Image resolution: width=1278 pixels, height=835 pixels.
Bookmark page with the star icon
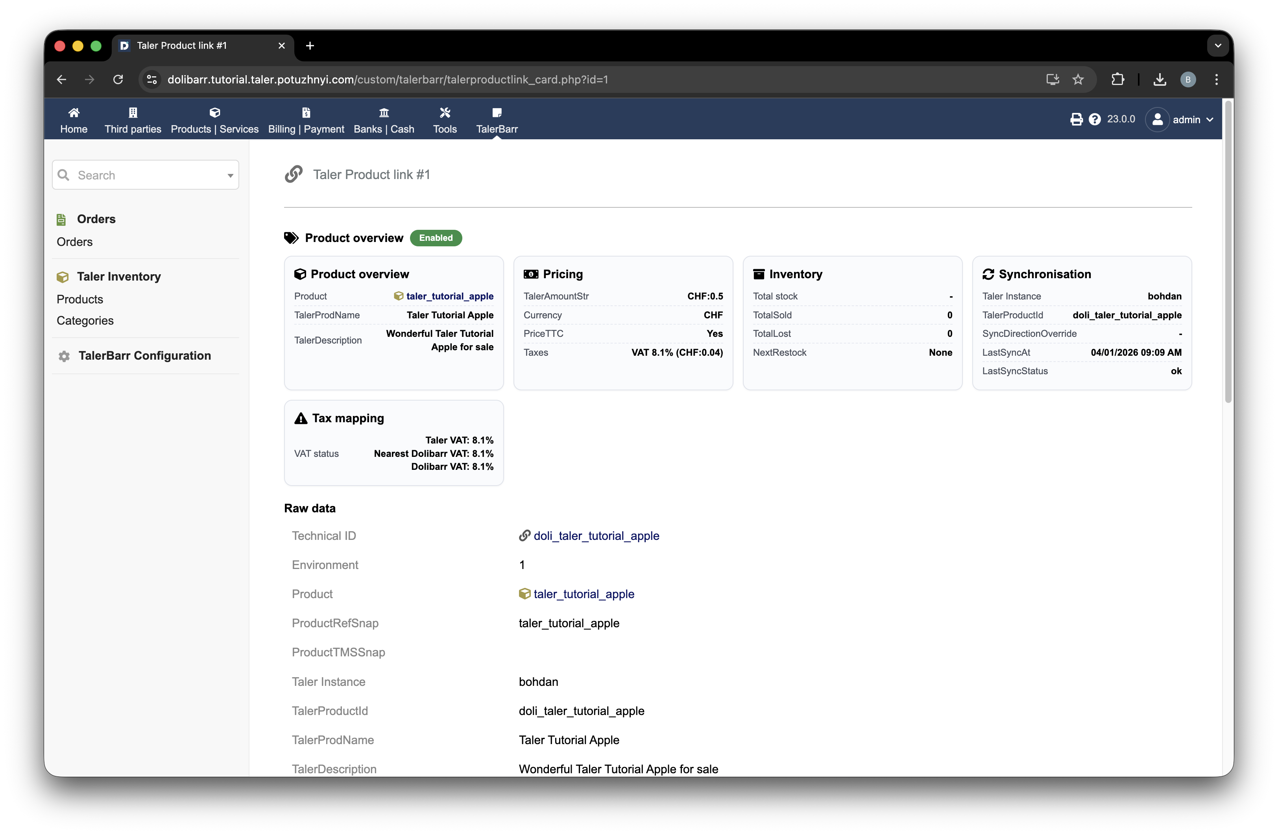point(1078,79)
